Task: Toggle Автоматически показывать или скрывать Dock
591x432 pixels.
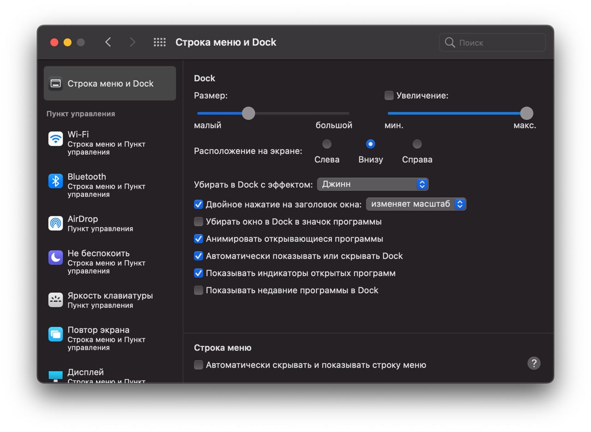Action: pyautogui.click(x=199, y=256)
